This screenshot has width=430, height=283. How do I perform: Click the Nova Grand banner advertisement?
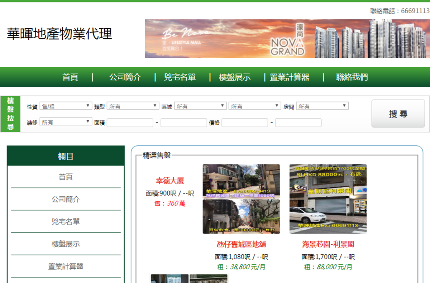[x=287, y=39]
